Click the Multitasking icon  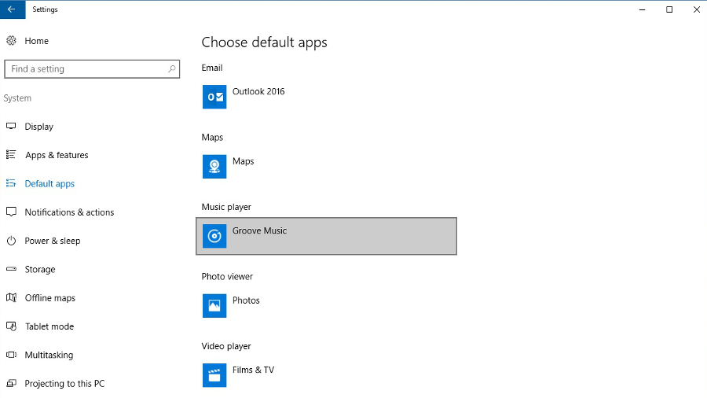(11, 355)
